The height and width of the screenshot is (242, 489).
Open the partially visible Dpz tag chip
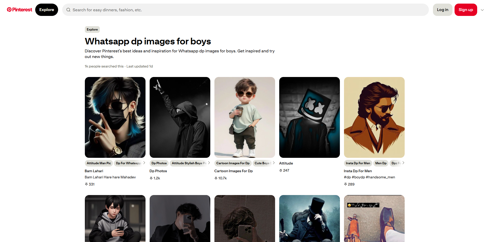click(x=396, y=163)
